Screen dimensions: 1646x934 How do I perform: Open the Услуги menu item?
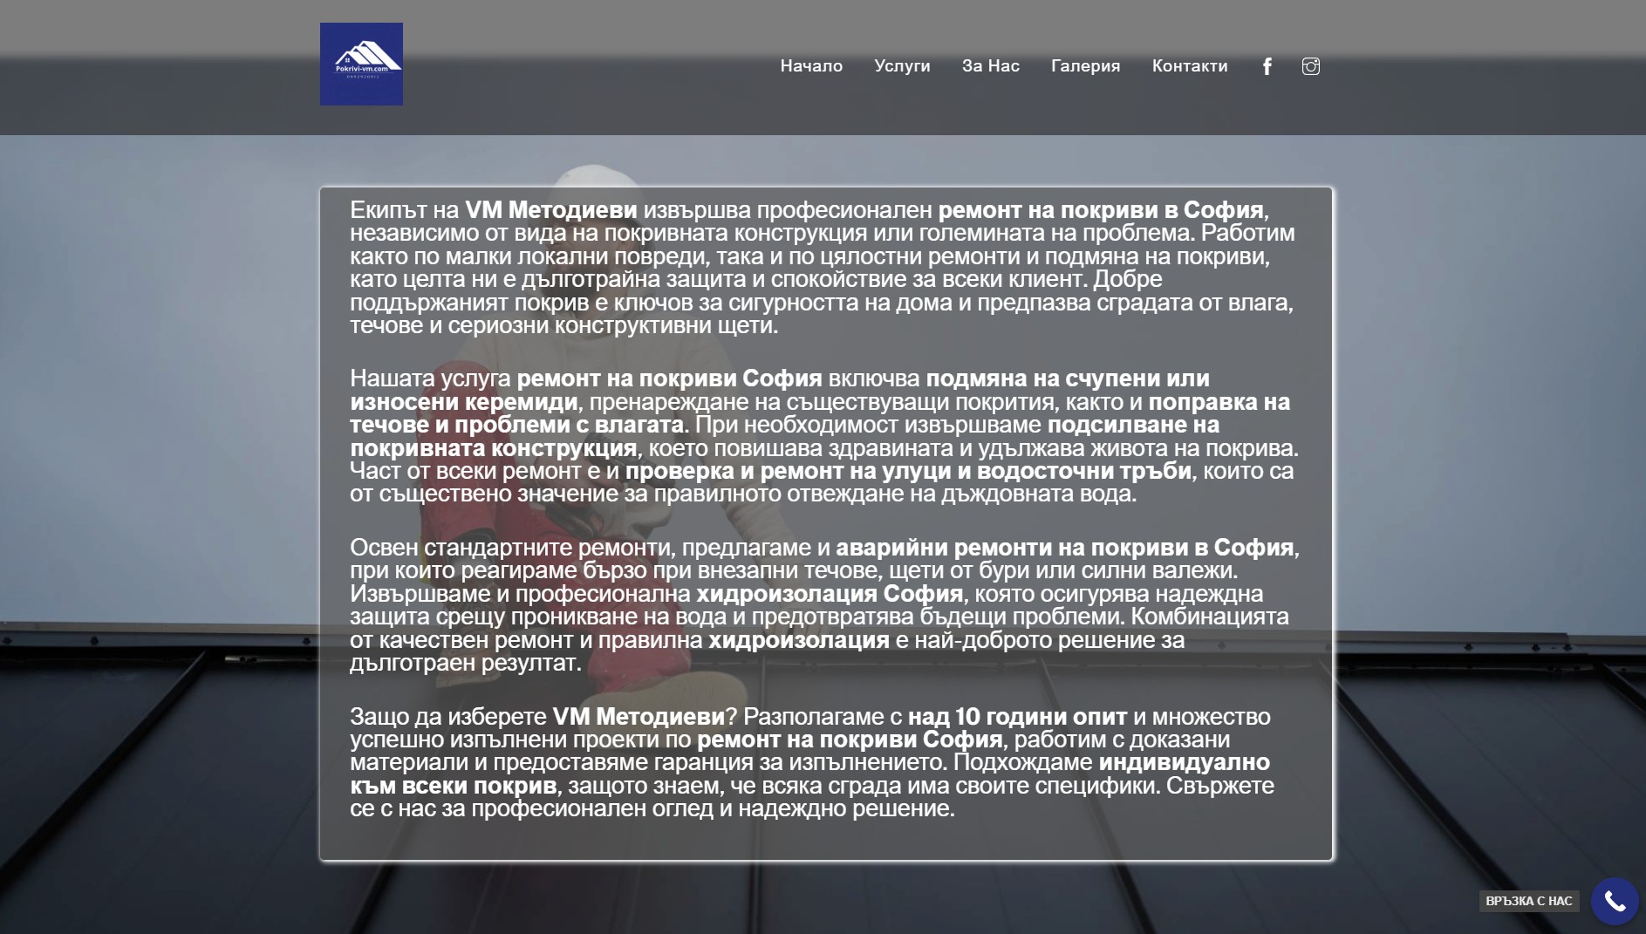coord(902,66)
